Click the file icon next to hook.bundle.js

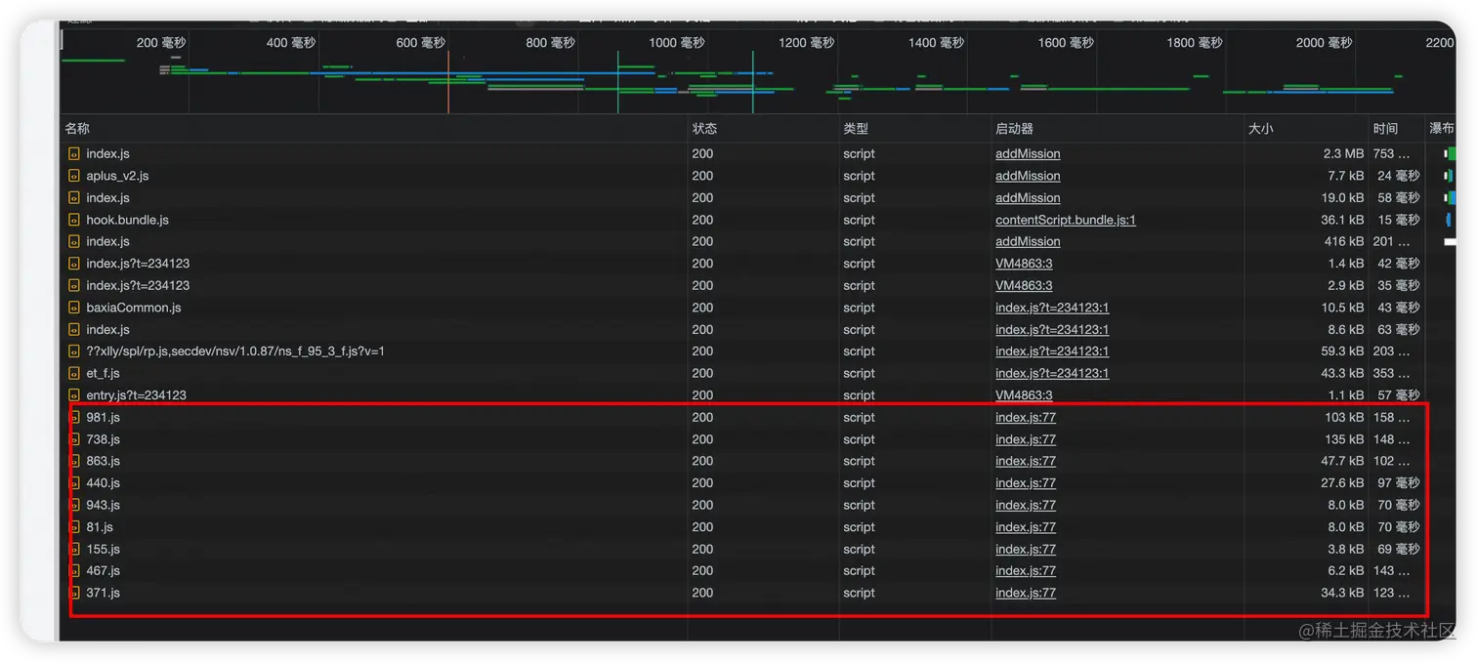coord(74,220)
